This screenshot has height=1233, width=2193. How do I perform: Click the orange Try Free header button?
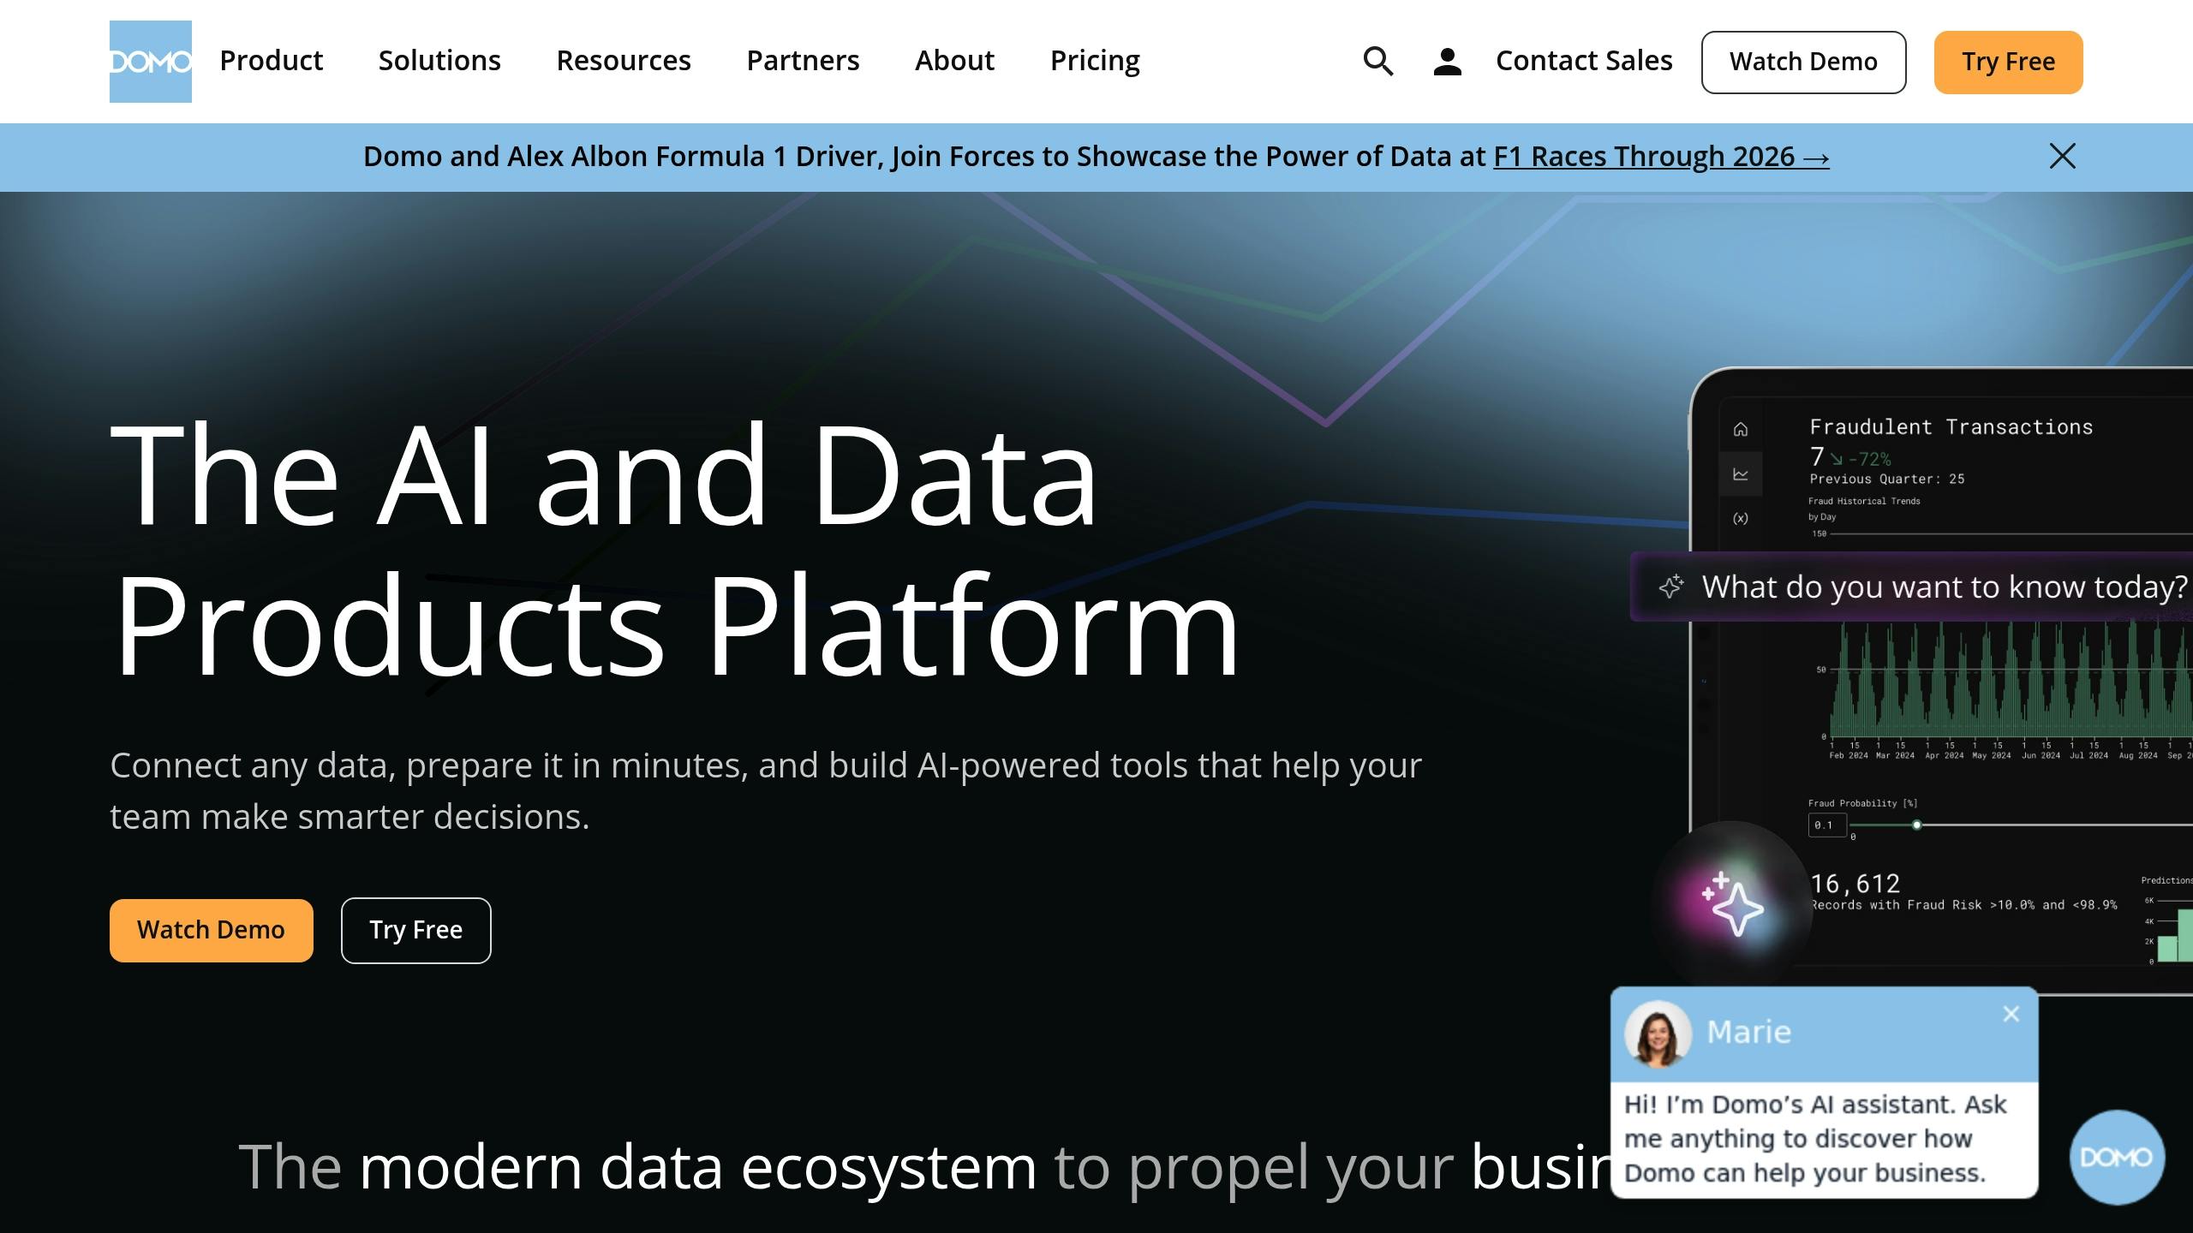[2007, 62]
